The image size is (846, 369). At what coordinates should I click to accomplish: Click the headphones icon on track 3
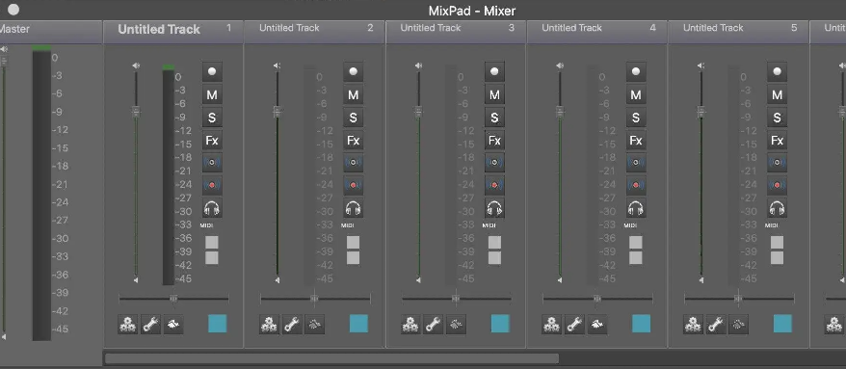click(494, 208)
